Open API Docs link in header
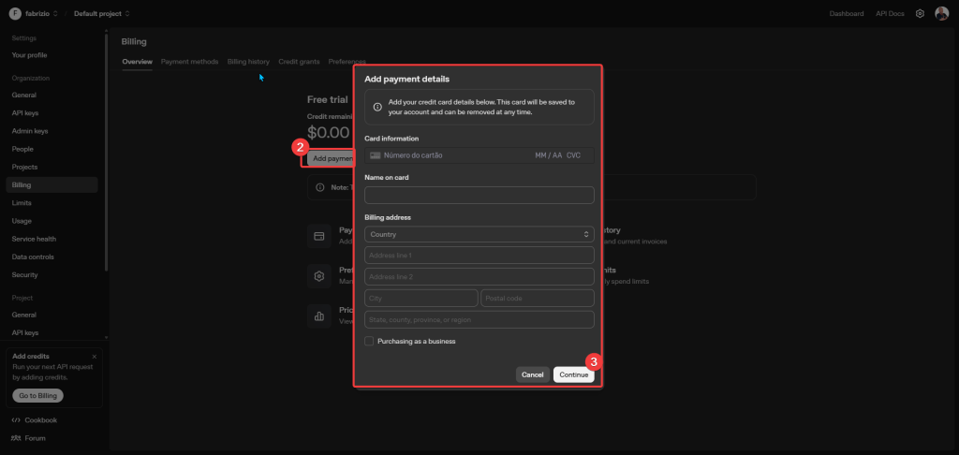 pos(888,14)
